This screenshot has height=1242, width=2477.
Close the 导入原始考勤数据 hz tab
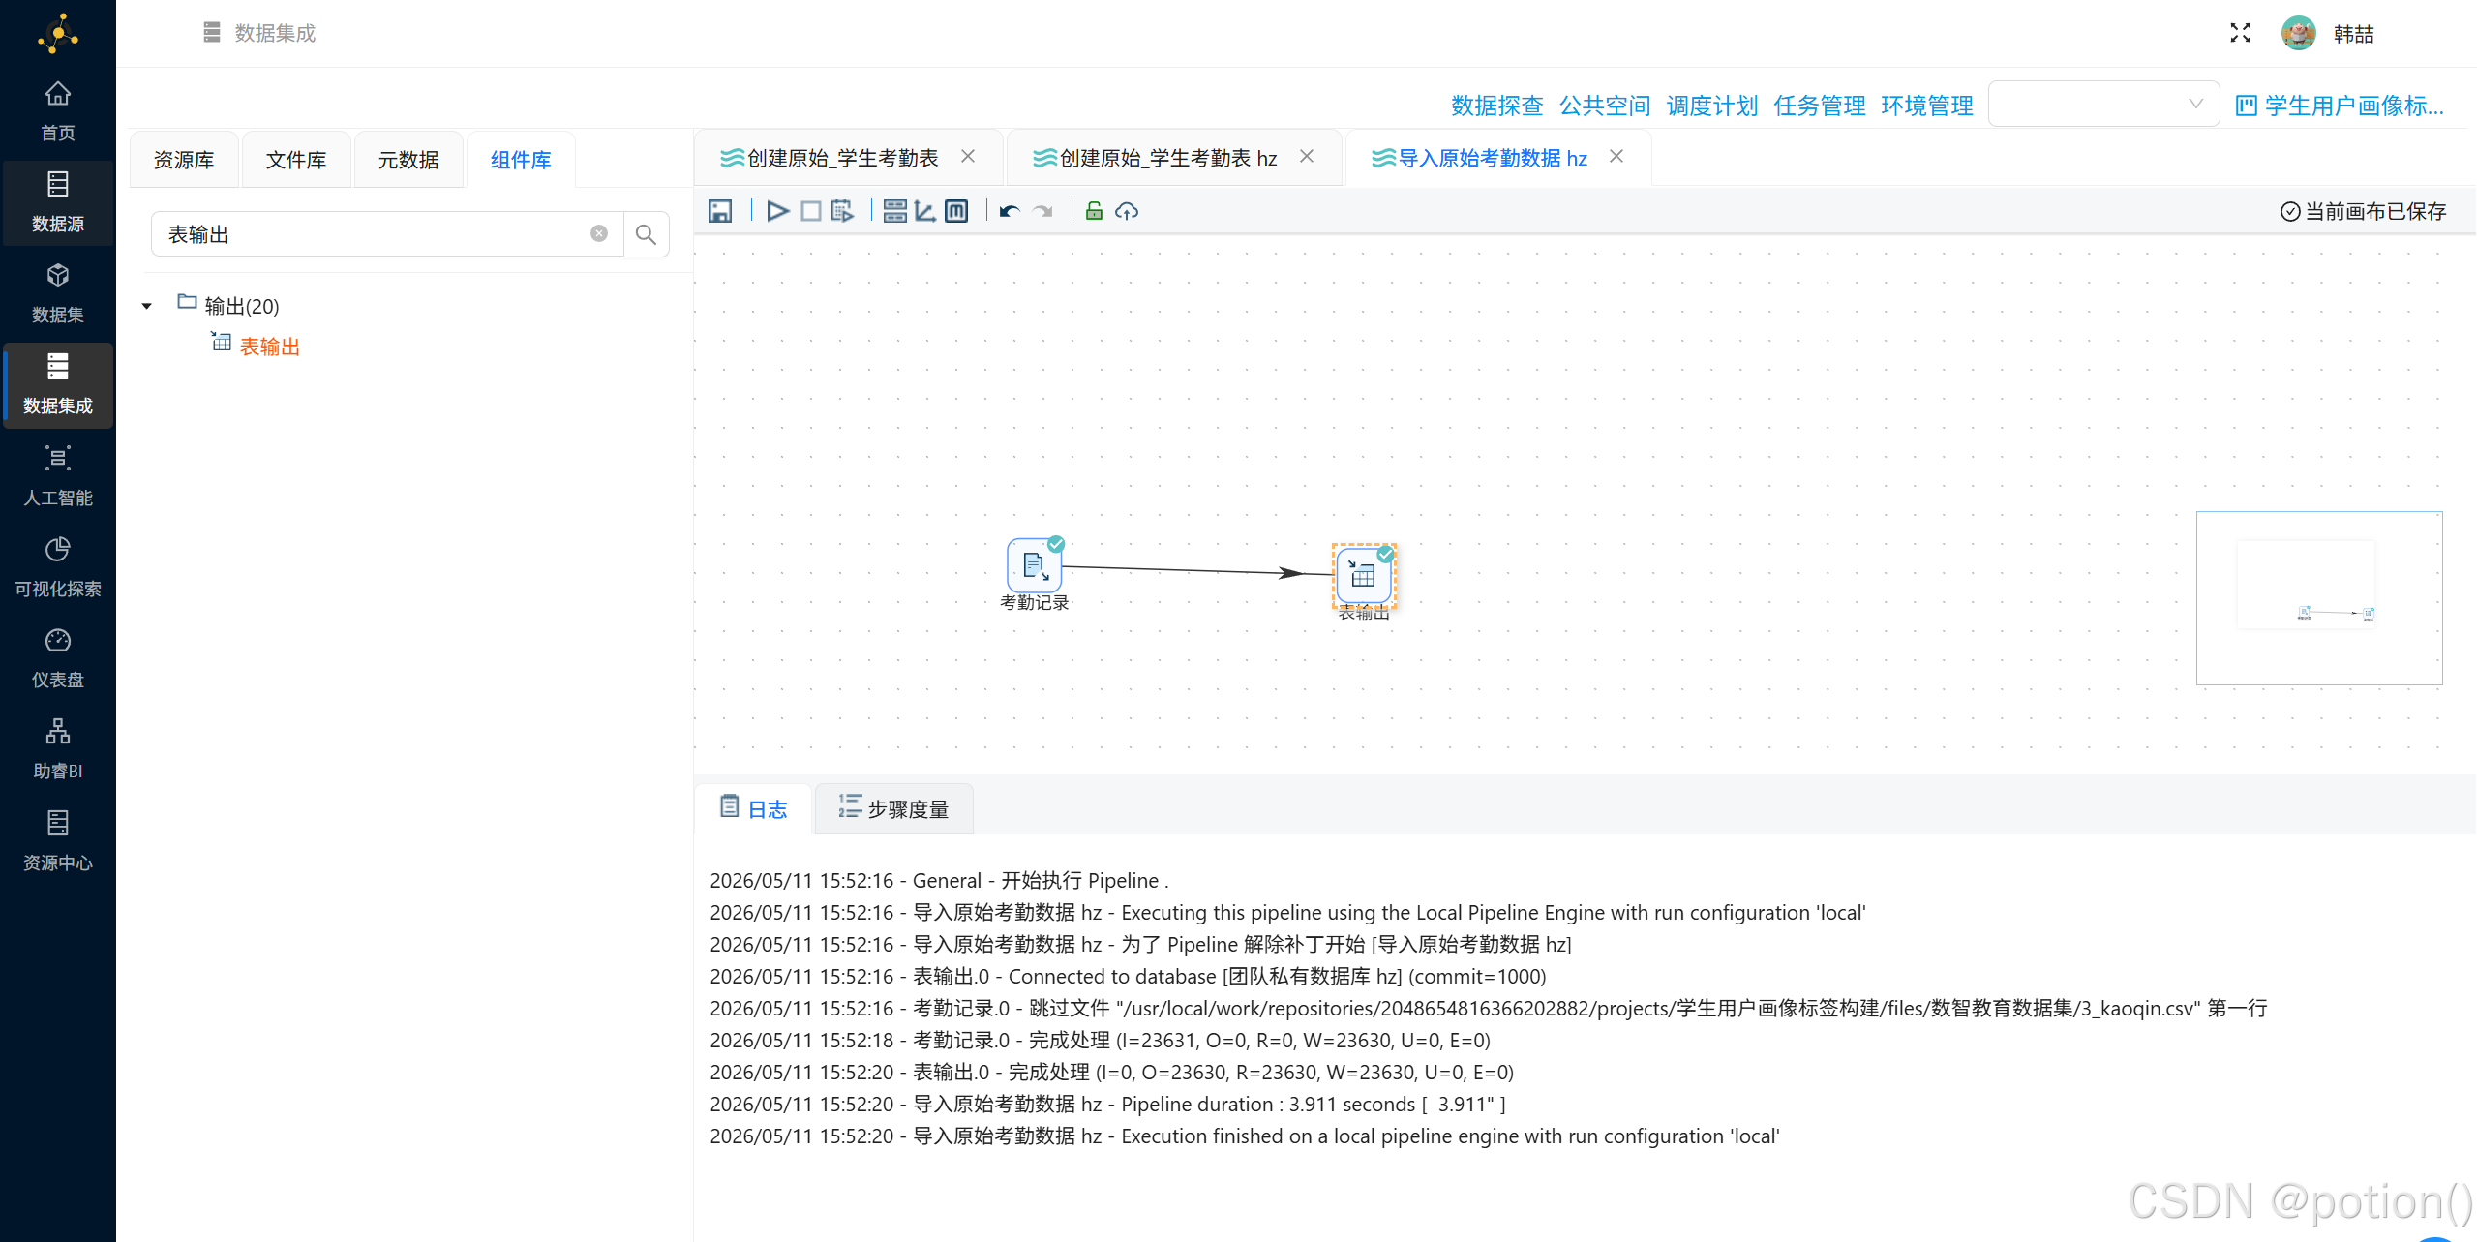point(1616,156)
